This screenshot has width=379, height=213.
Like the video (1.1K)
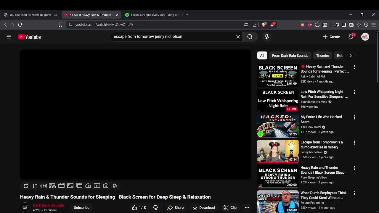[x=139, y=208]
